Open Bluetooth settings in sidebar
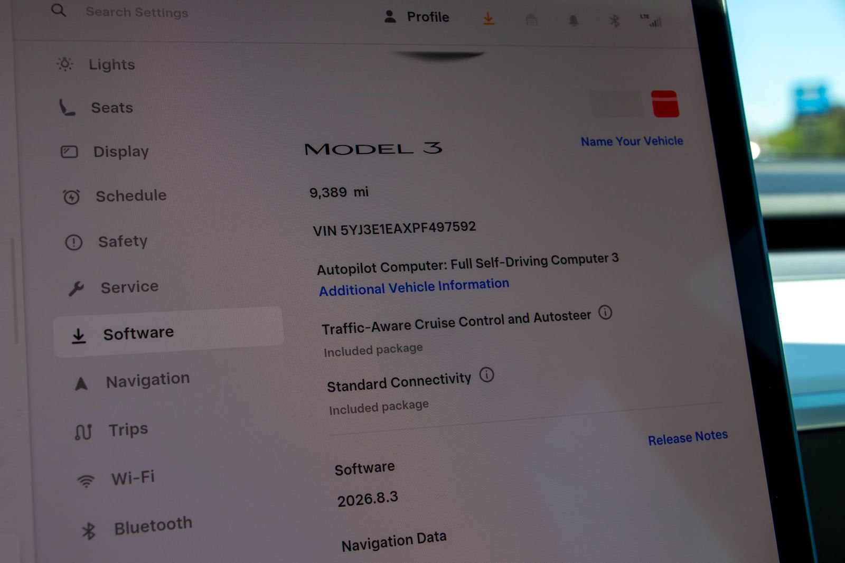Screen dimensions: 845x563 coord(153,526)
